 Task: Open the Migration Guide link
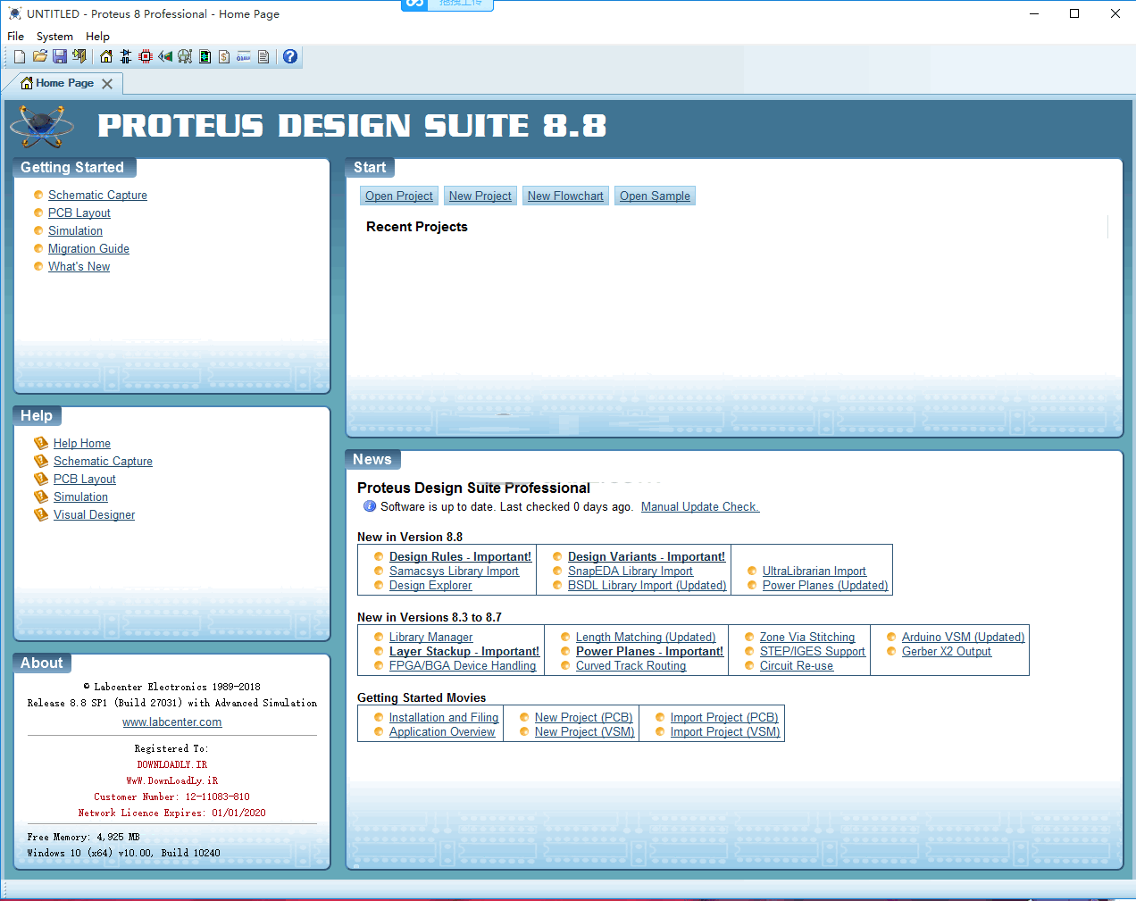tap(88, 249)
